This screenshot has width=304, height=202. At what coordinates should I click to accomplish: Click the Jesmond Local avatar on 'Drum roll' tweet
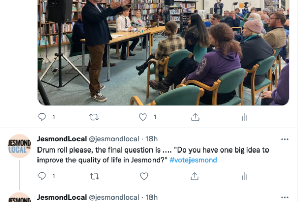(x=19, y=146)
